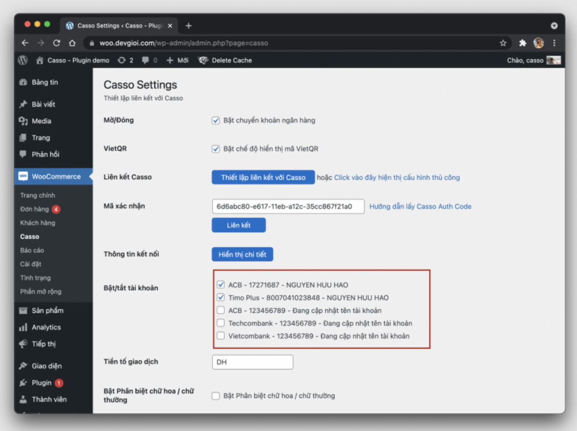Enable Bật Phân biệt chữ hoa / chữ thường
Image resolution: width=577 pixels, height=431 pixels.
click(x=216, y=396)
